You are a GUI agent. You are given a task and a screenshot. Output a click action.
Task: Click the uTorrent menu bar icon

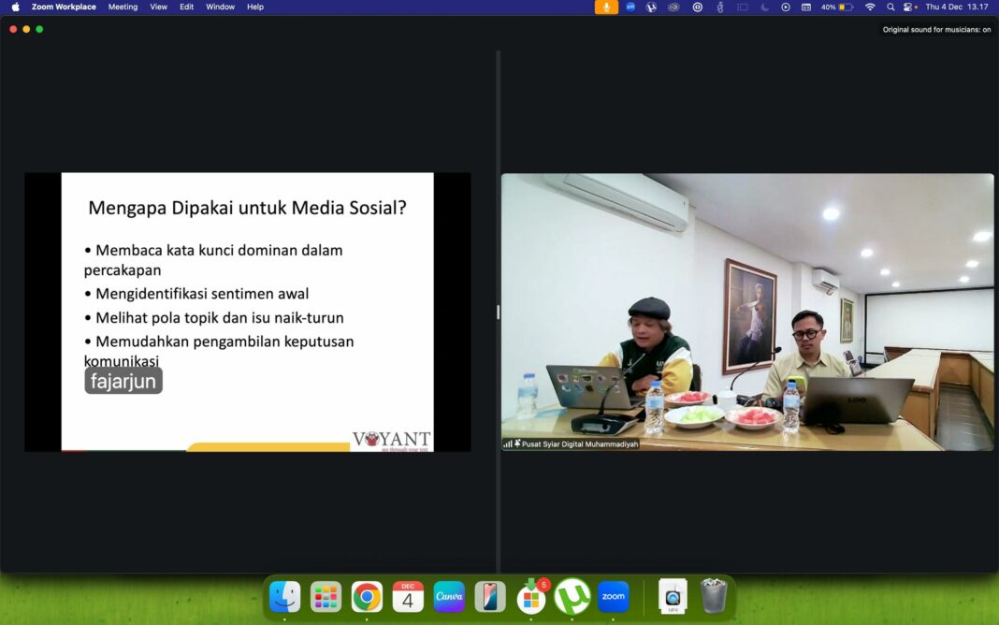652,7
